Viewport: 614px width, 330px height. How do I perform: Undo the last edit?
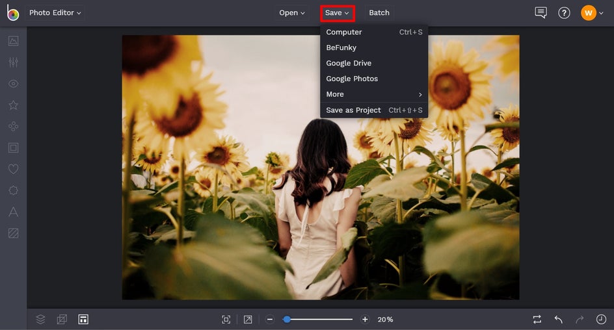pos(559,320)
